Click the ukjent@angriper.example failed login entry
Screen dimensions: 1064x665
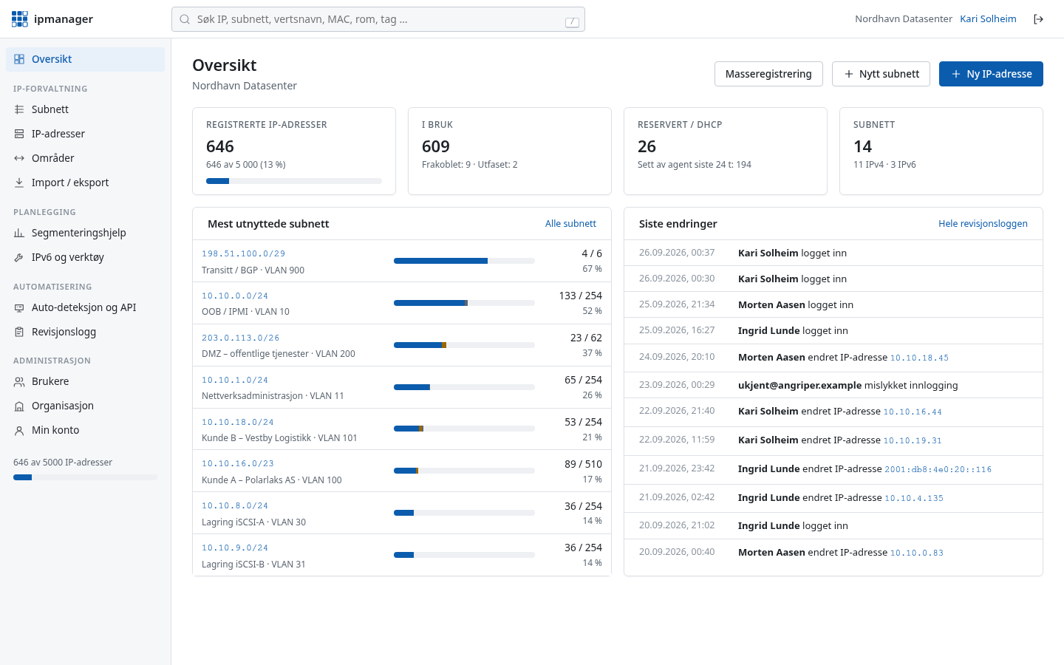coord(833,385)
